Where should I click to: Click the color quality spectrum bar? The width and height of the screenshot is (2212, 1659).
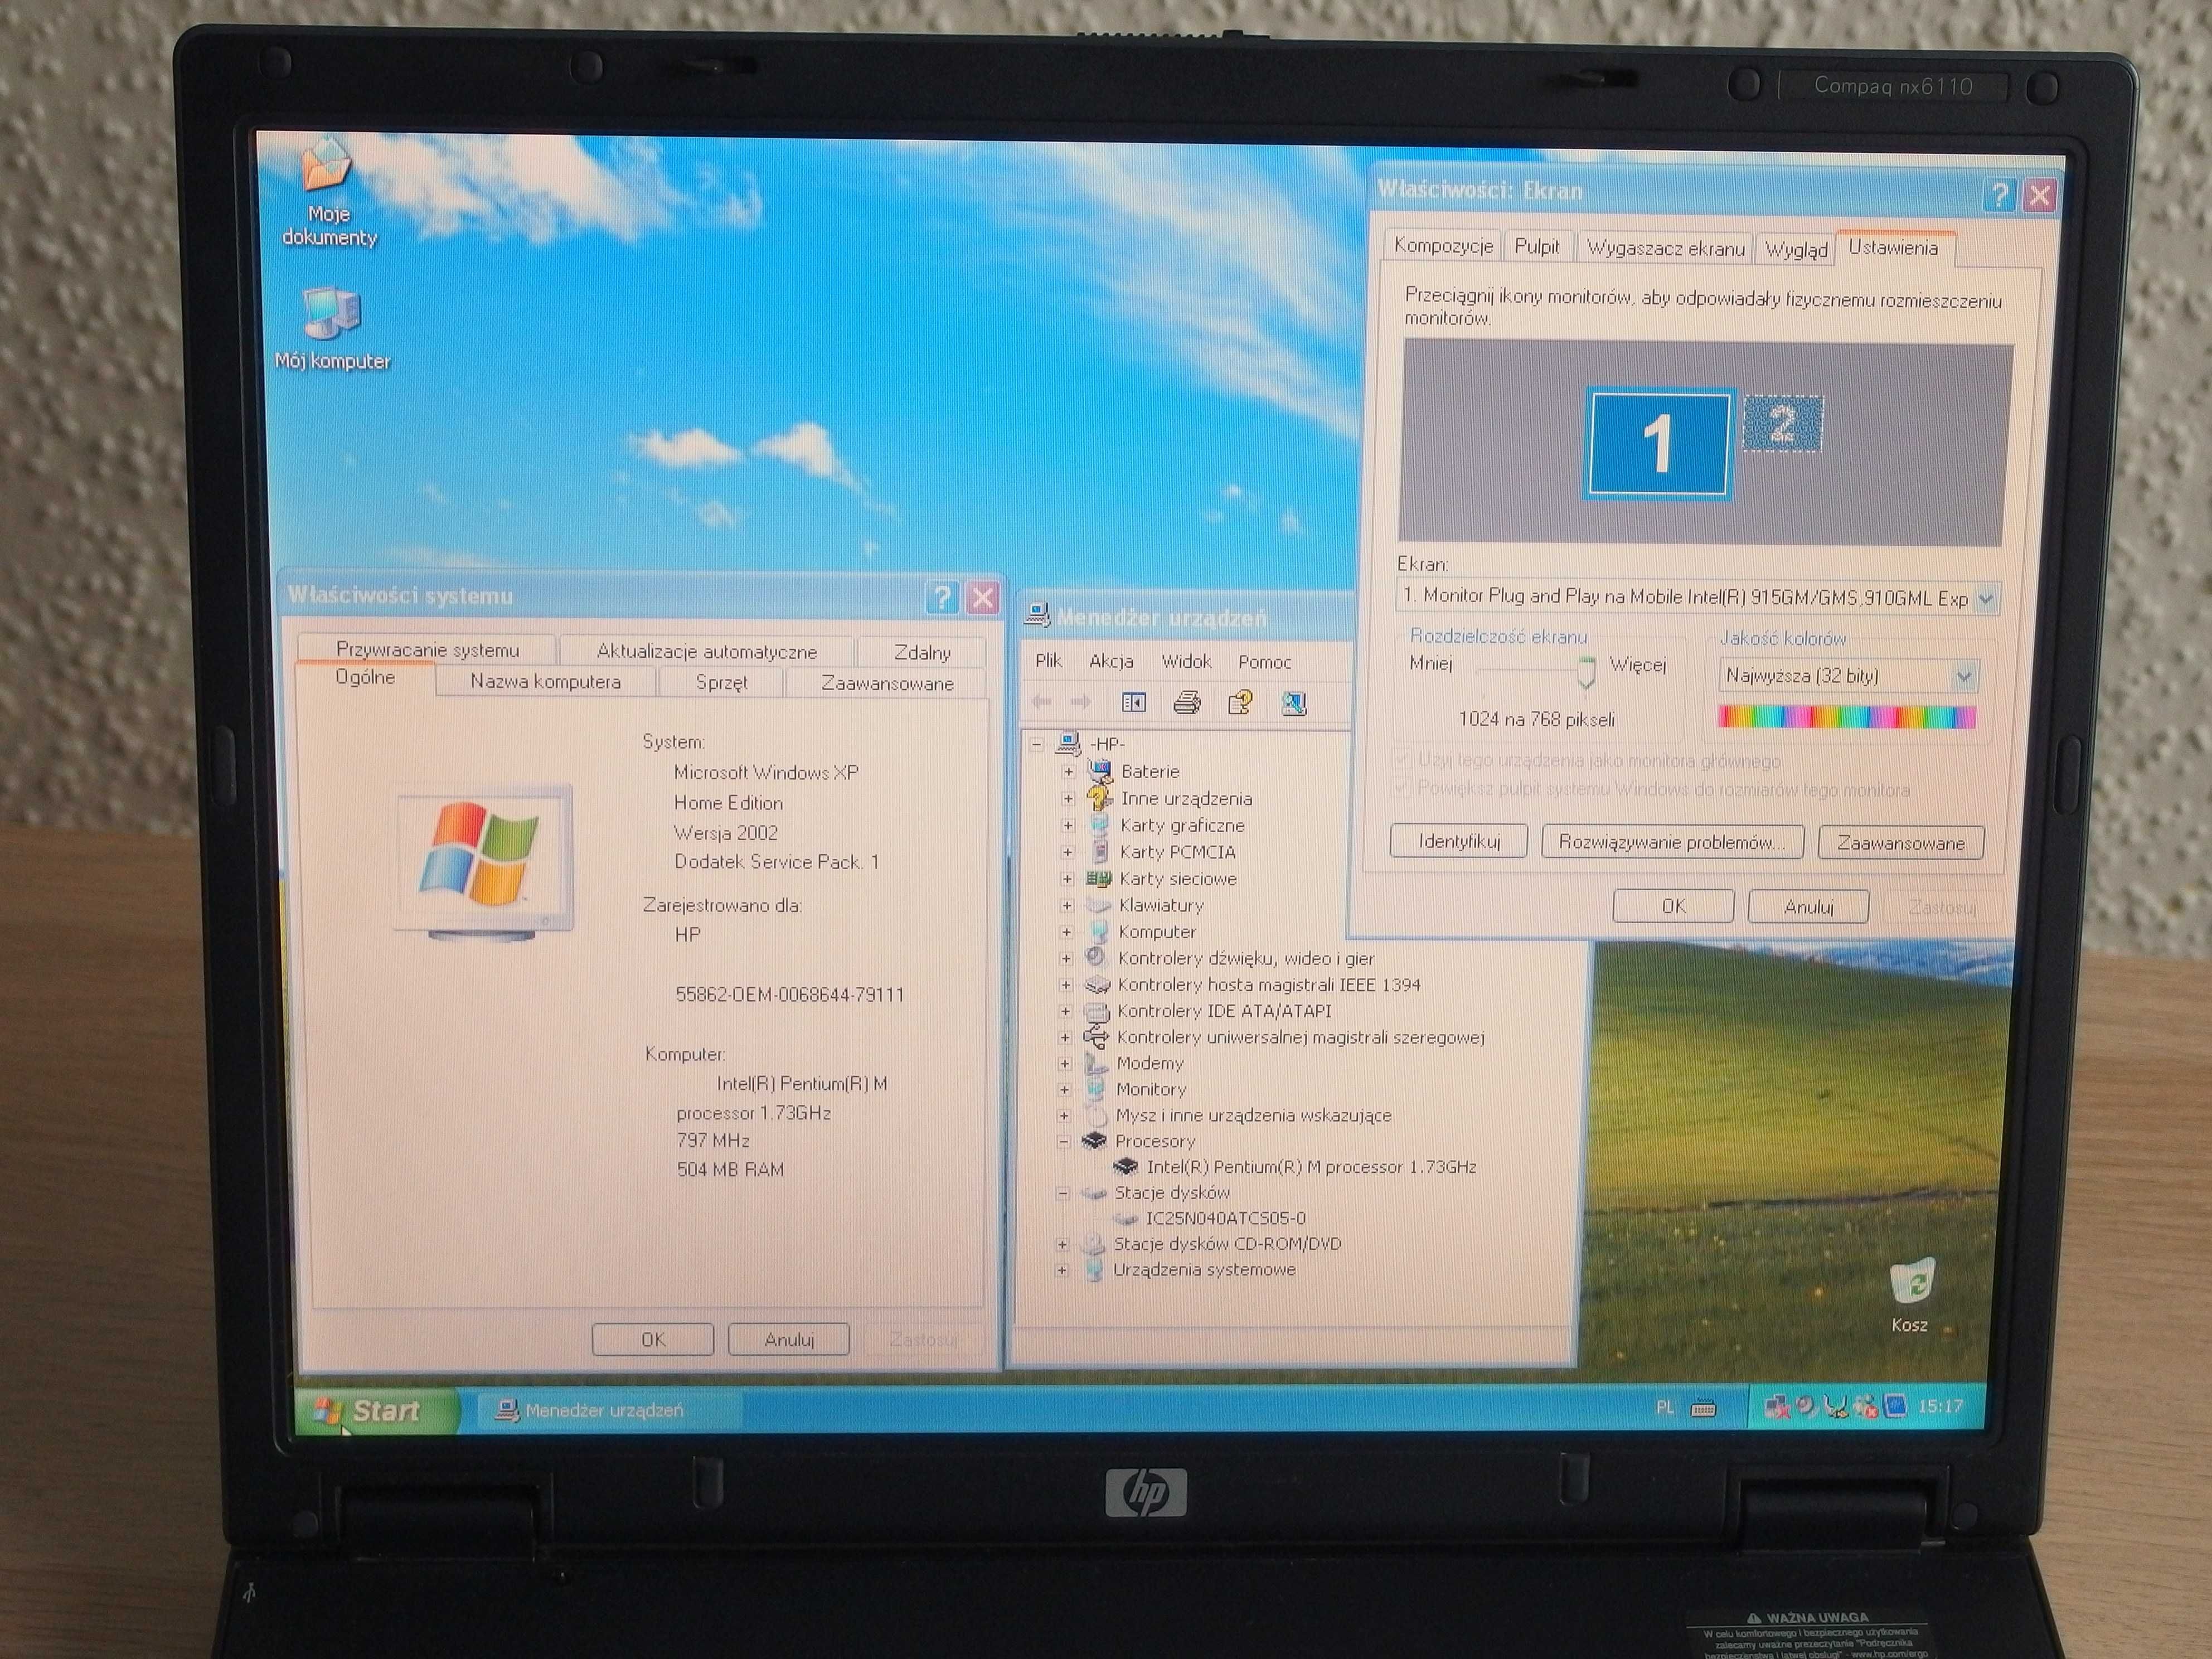(1847, 717)
